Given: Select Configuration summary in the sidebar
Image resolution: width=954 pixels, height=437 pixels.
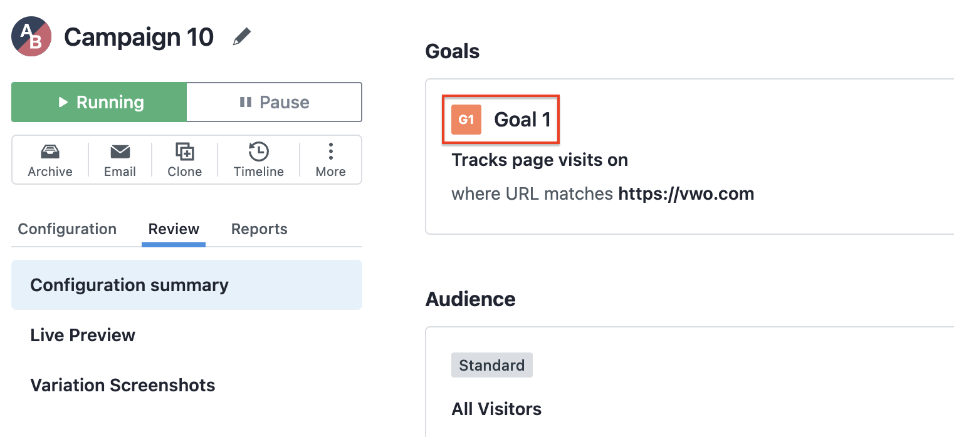Looking at the screenshot, I should click(187, 285).
